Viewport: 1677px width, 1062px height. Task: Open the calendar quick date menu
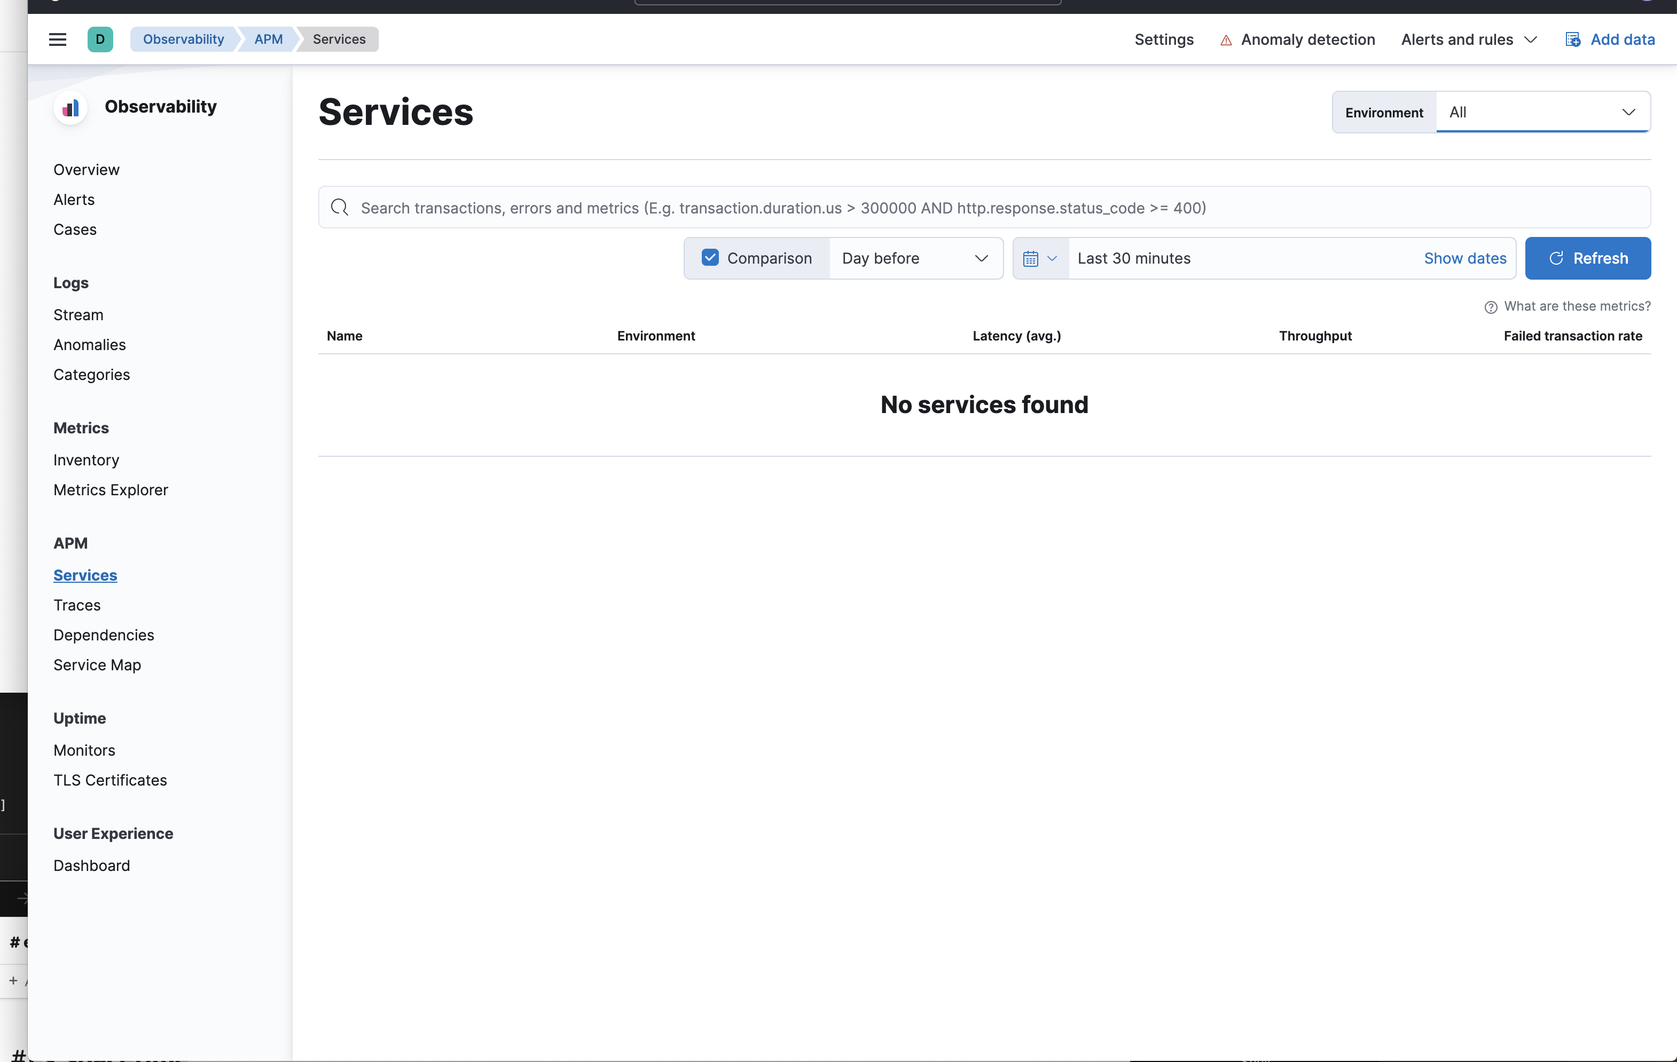1040,258
